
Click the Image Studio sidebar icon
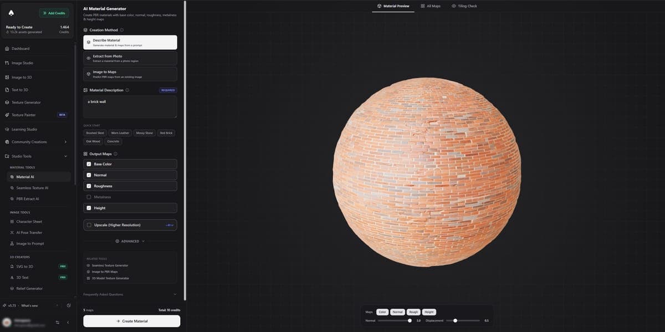(7, 63)
